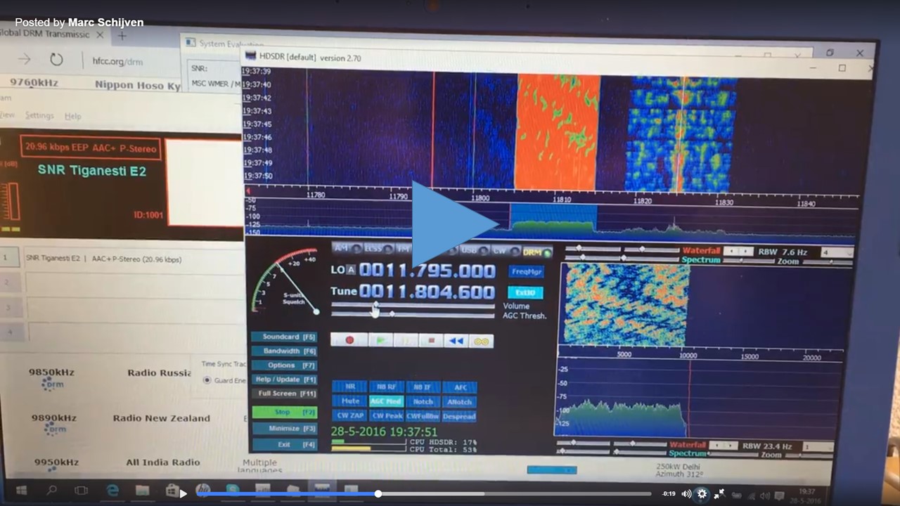Viewport: 900px width, 506px height.
Task: Toggle the NB IF noise blanker
Action: [423, 387]
